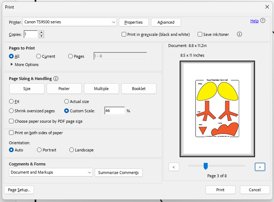Increase copies with the up arrow
Image resolution: width=274 pixels, height=202 pixels.
[41, 33]
